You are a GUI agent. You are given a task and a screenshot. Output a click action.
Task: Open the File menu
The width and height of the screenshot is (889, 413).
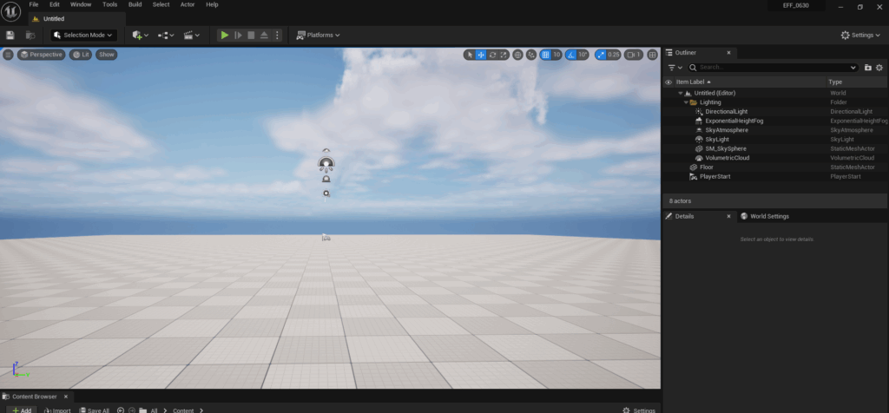pyautogui.click(x=34, y=4)
